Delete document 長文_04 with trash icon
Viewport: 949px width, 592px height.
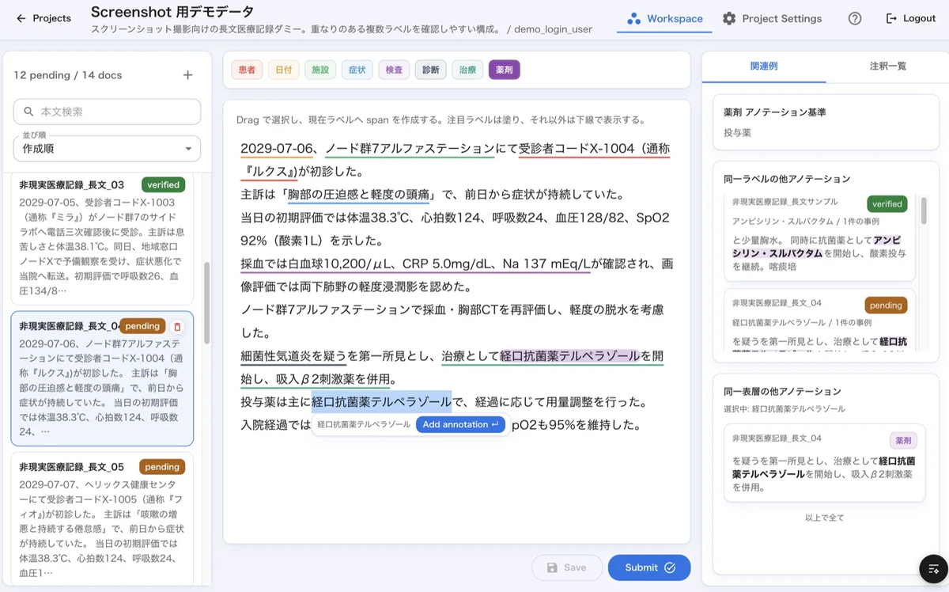click(177, 326)
